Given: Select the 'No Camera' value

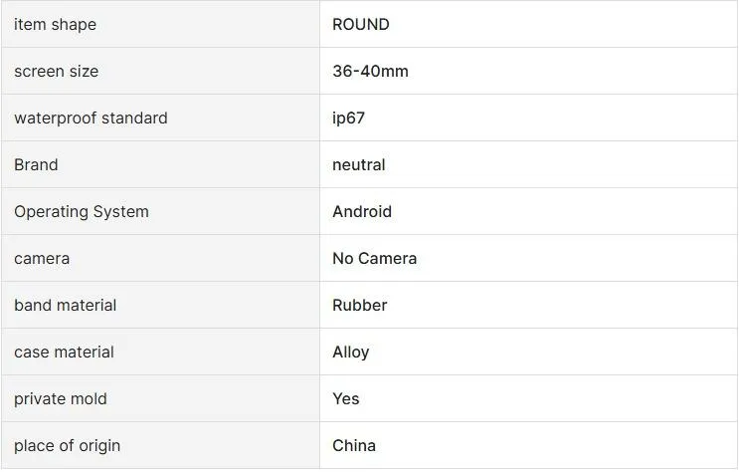Looking at the screenshot, I should (x=375, y=259).
